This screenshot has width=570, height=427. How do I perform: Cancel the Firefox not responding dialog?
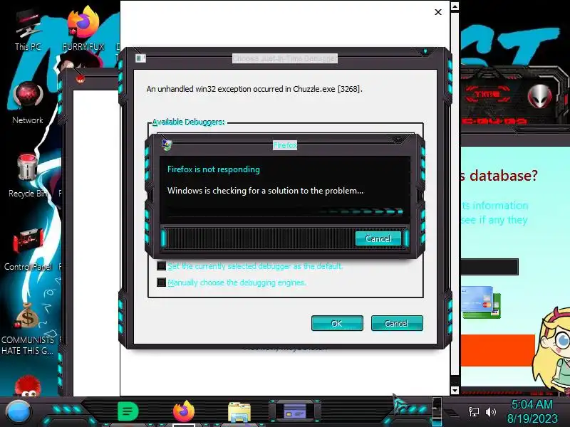(x=378, y=238)
